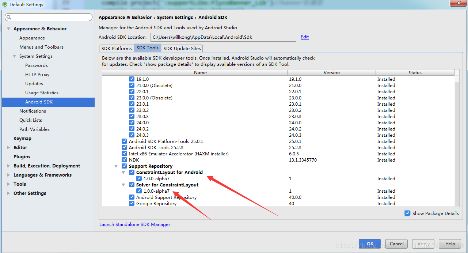Toggle the 23.0.3 checkbox
The height and width of the screenshot is (253, 468).
tap(132, 116)
